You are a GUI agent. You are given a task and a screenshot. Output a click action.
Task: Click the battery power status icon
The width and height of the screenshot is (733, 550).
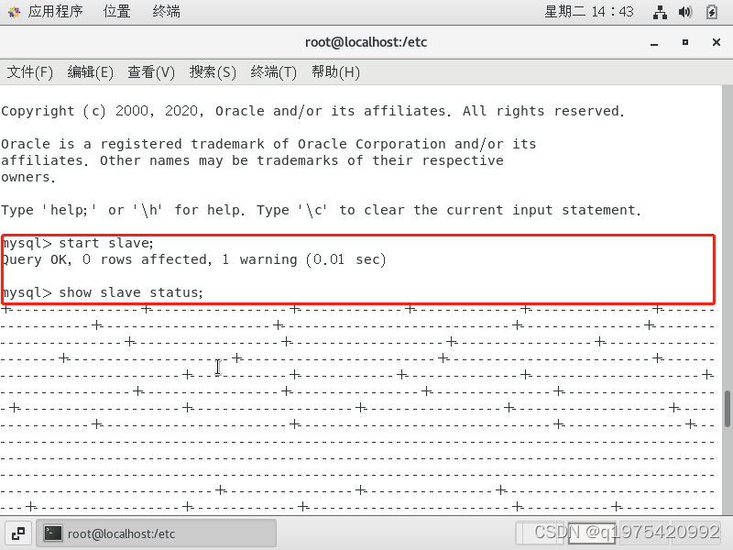tap(712, 12)
